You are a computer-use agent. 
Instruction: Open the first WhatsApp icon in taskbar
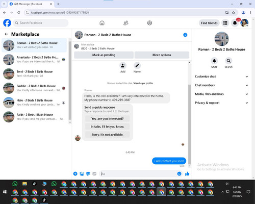(15, 184)
